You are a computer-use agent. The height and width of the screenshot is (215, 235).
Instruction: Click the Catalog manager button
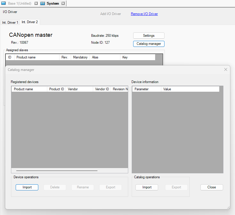point(149,44)
